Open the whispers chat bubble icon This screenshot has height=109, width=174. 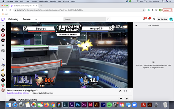pyautogui.click(x=154, y=19)
